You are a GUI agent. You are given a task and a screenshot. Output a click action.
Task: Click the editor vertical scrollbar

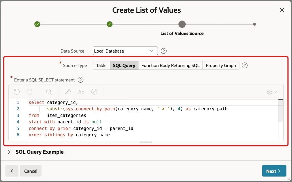coord(281,111)
